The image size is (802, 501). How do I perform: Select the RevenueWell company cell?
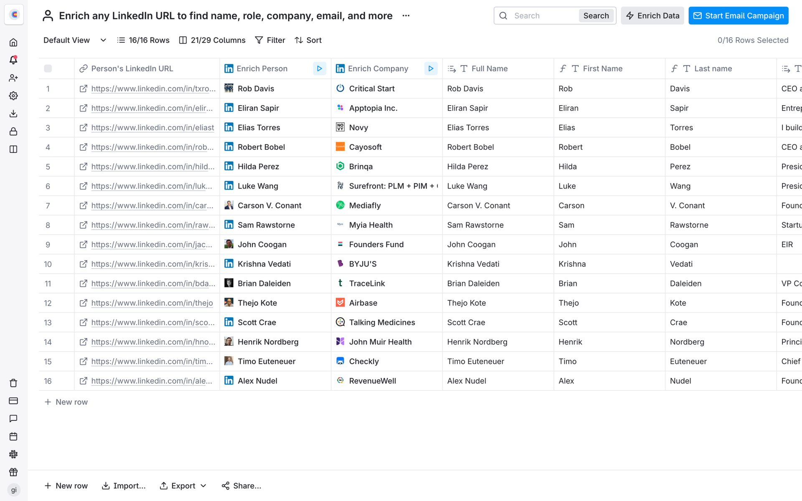tap(387, 381)
